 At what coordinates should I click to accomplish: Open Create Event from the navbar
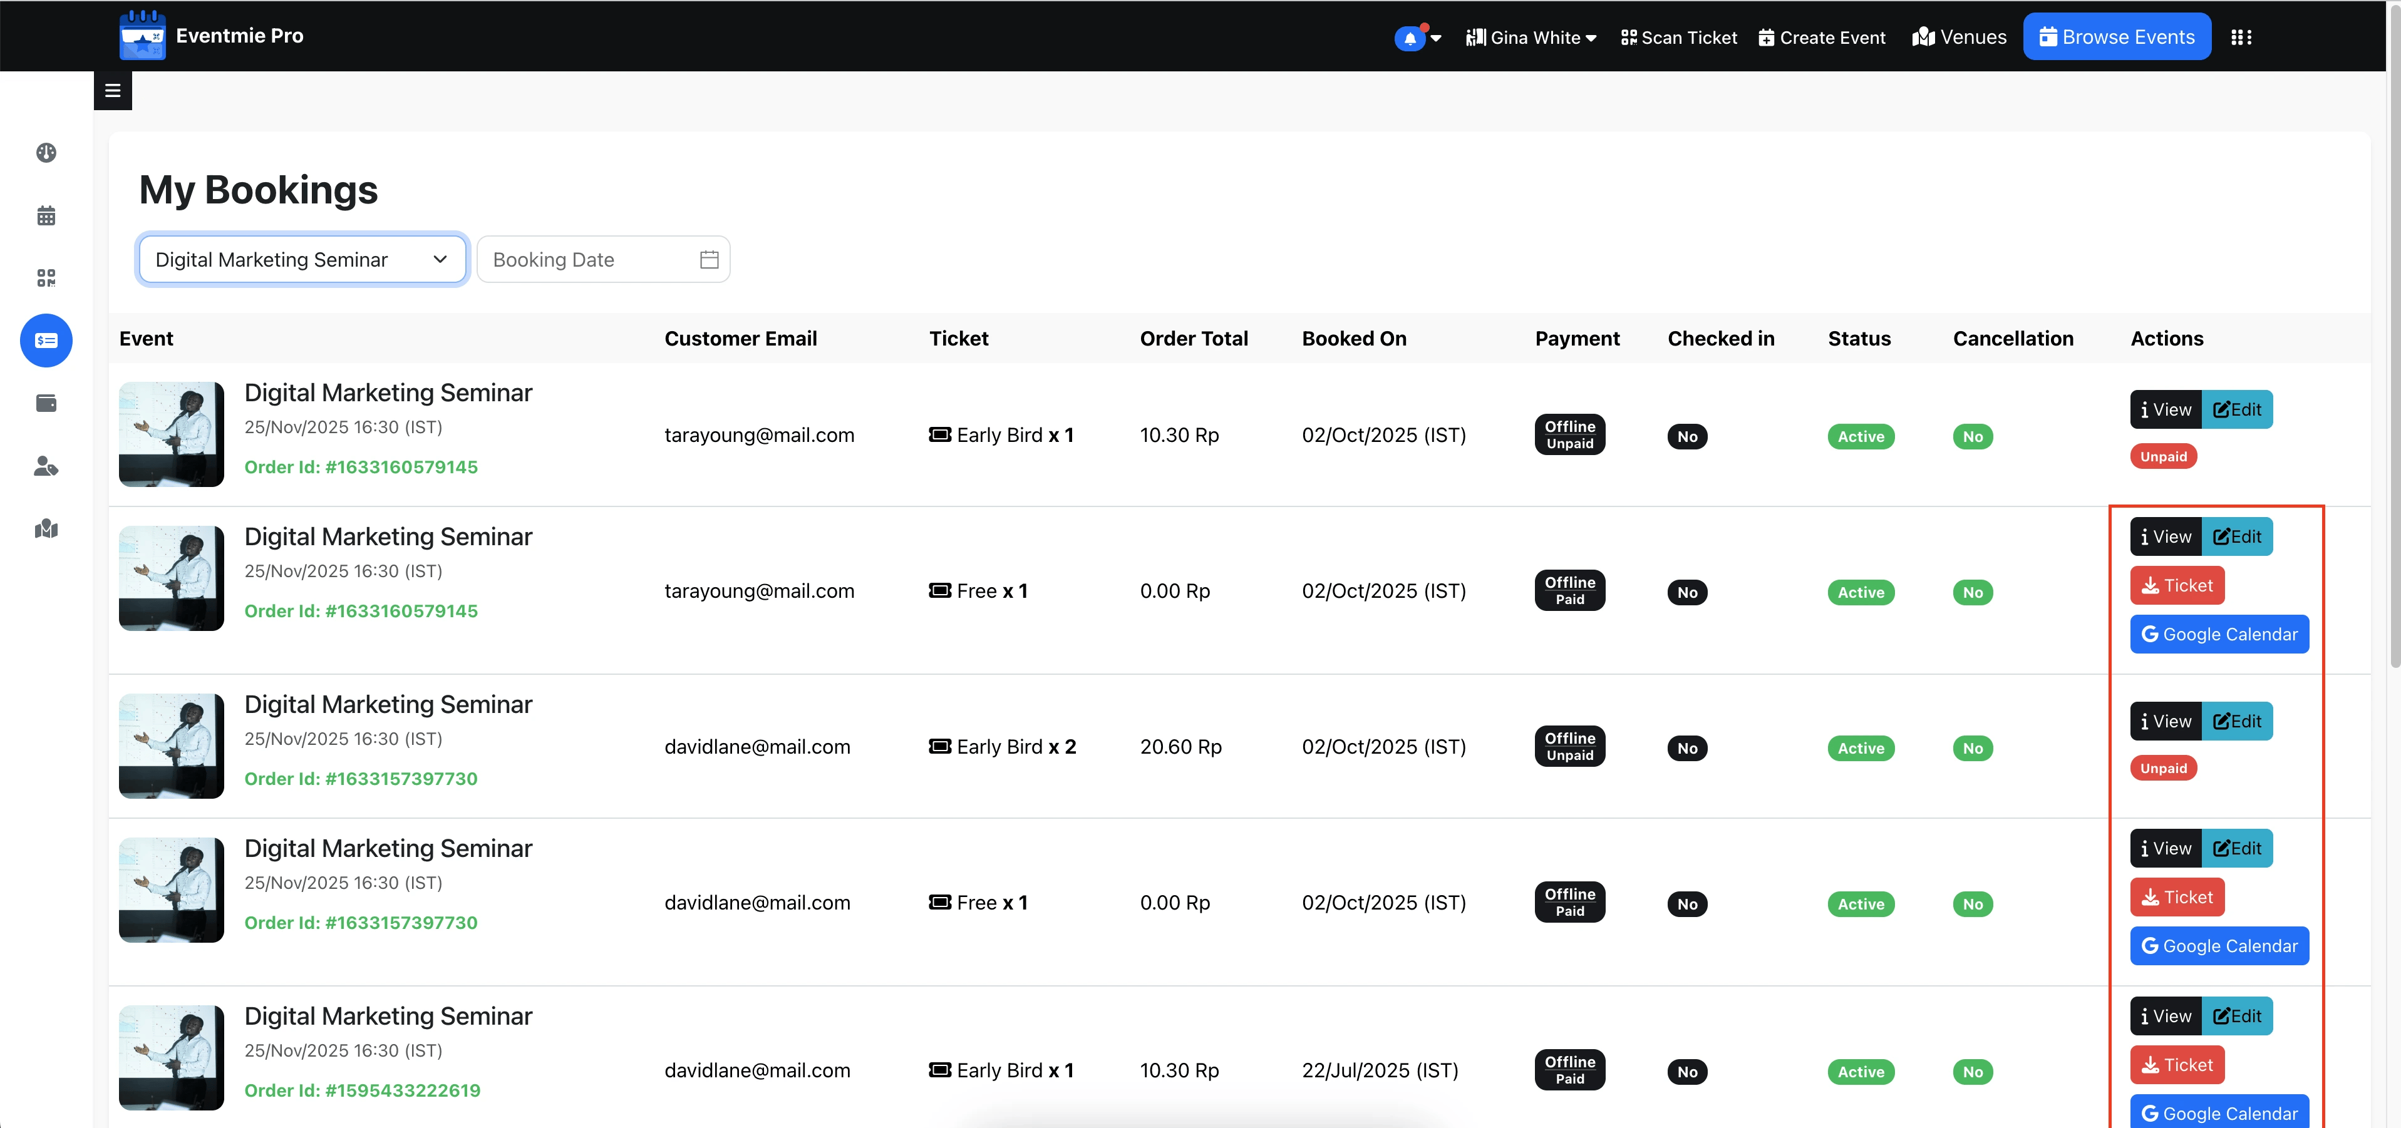pos(1821,38)
